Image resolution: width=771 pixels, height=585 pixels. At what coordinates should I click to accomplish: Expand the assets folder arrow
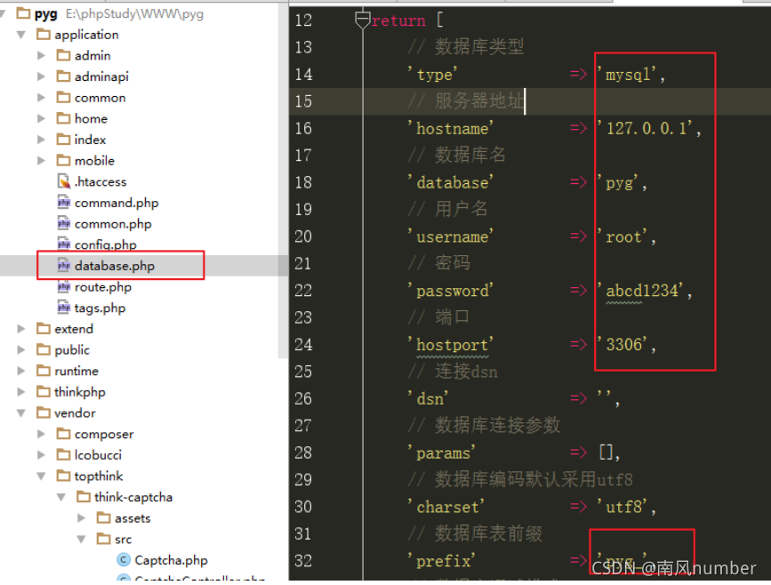click(82, 518)
